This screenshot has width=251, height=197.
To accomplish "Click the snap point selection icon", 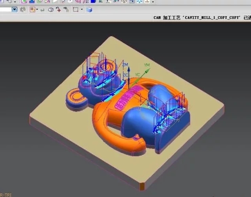I will (33, 9).
